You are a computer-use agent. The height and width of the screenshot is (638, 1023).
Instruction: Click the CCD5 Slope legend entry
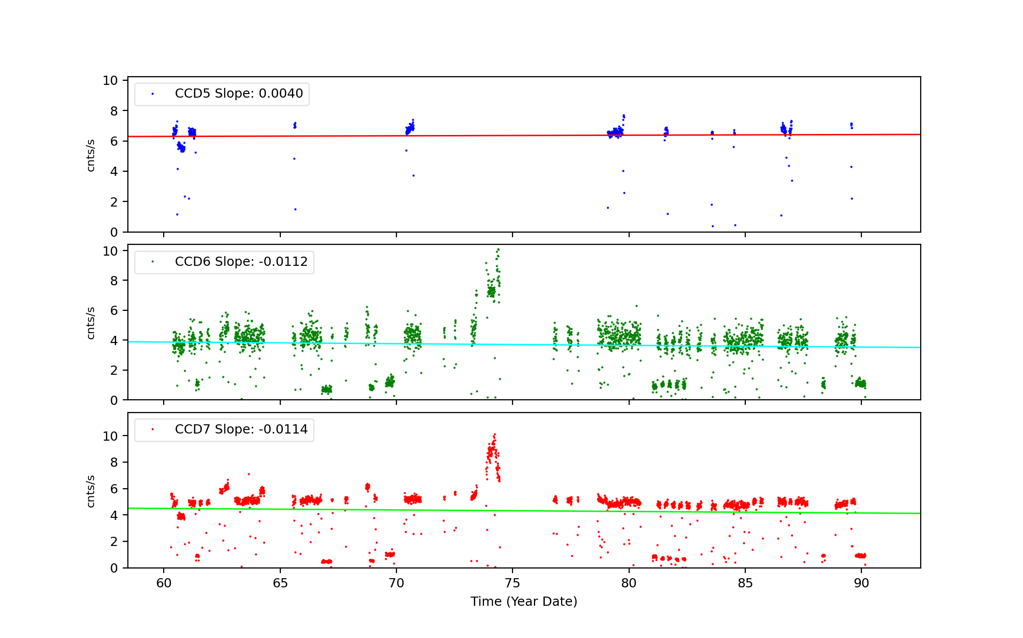coord(238,94)
